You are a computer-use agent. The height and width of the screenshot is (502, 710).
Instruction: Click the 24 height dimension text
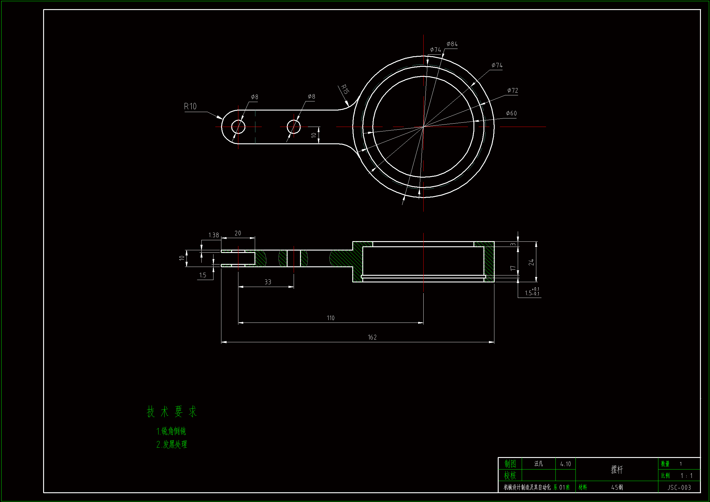[531, 262]
